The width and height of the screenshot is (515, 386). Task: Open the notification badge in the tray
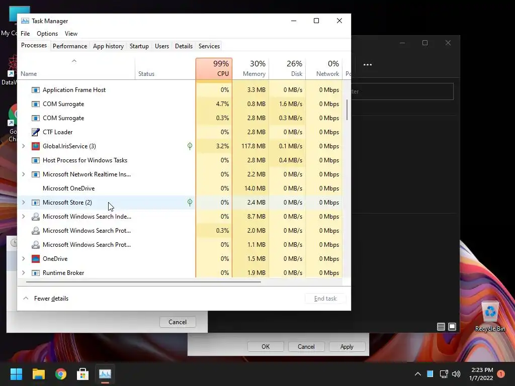(501, 374)
